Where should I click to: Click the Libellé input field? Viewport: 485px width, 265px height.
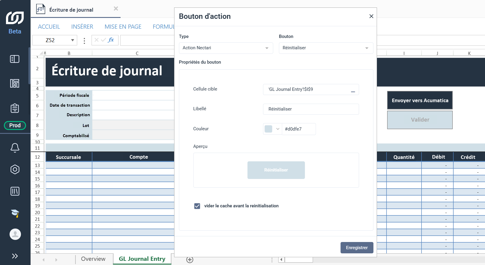pyautogui.click(x=311, y=109)
